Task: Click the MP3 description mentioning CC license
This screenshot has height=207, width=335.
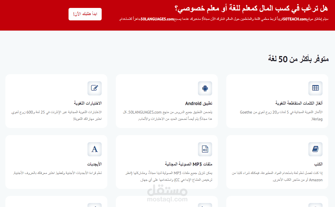Action: tap(169, 176)
